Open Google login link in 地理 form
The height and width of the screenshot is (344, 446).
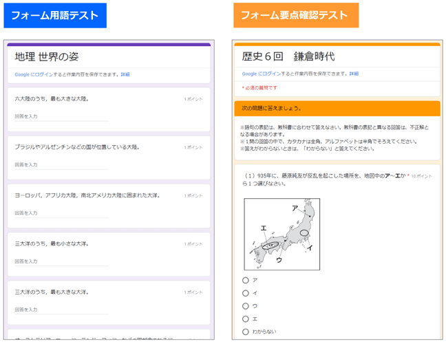click(x=34, y=74)
